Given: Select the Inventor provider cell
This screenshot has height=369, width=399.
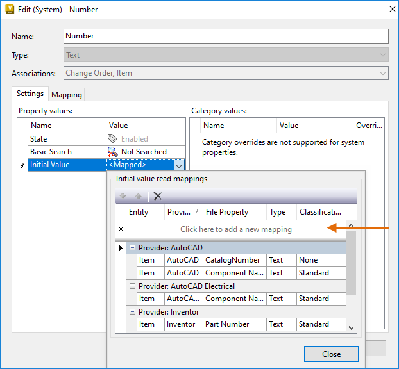Looking at the screenshot, I should point(183,324).
